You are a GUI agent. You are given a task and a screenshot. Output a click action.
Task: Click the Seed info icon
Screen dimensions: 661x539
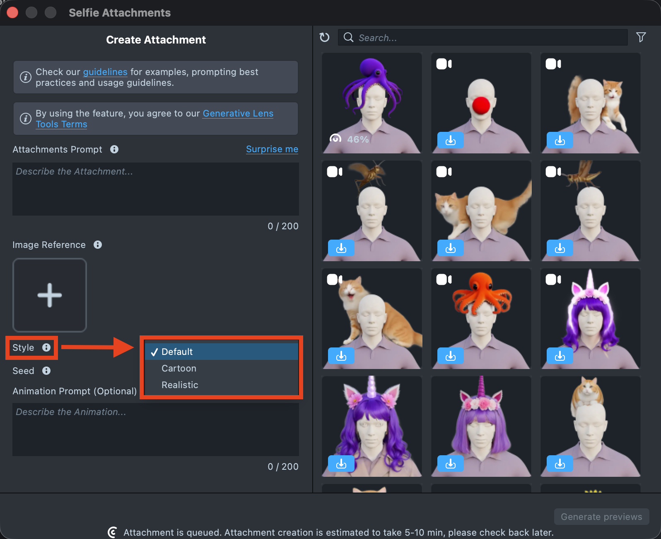pos(46,371)
